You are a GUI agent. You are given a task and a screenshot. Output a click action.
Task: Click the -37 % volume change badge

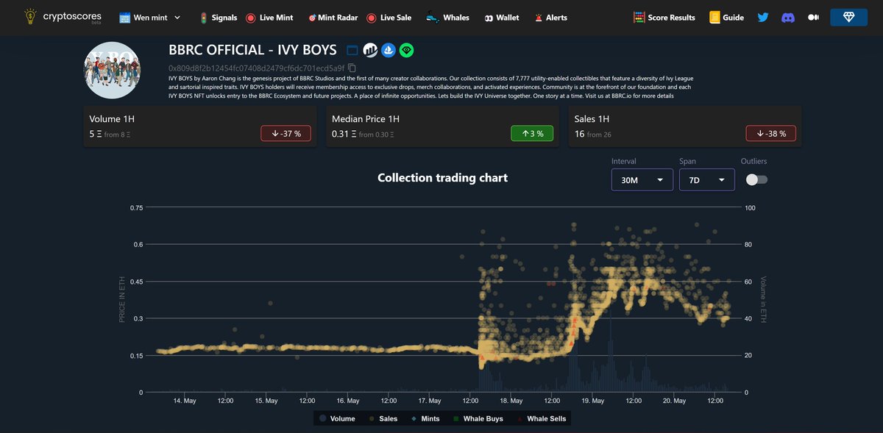click(286, 134)
